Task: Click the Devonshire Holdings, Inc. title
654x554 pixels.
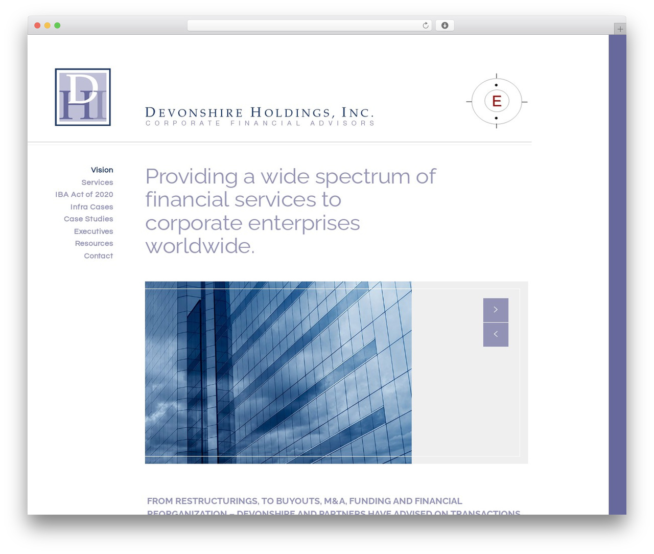Action: (260, 112)
